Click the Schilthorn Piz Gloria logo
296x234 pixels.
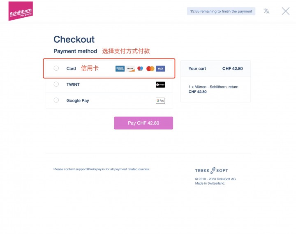pyautogui.click(x=21, y=11)
